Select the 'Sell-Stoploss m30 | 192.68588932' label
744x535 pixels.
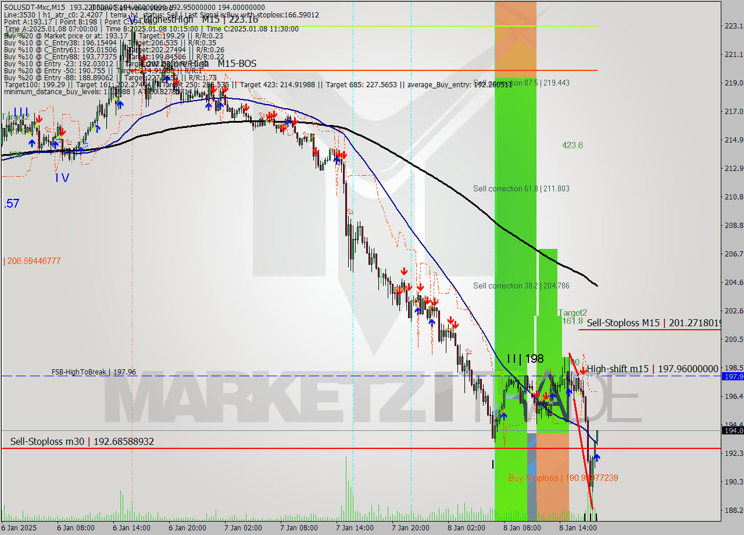(x=82, y=441)
